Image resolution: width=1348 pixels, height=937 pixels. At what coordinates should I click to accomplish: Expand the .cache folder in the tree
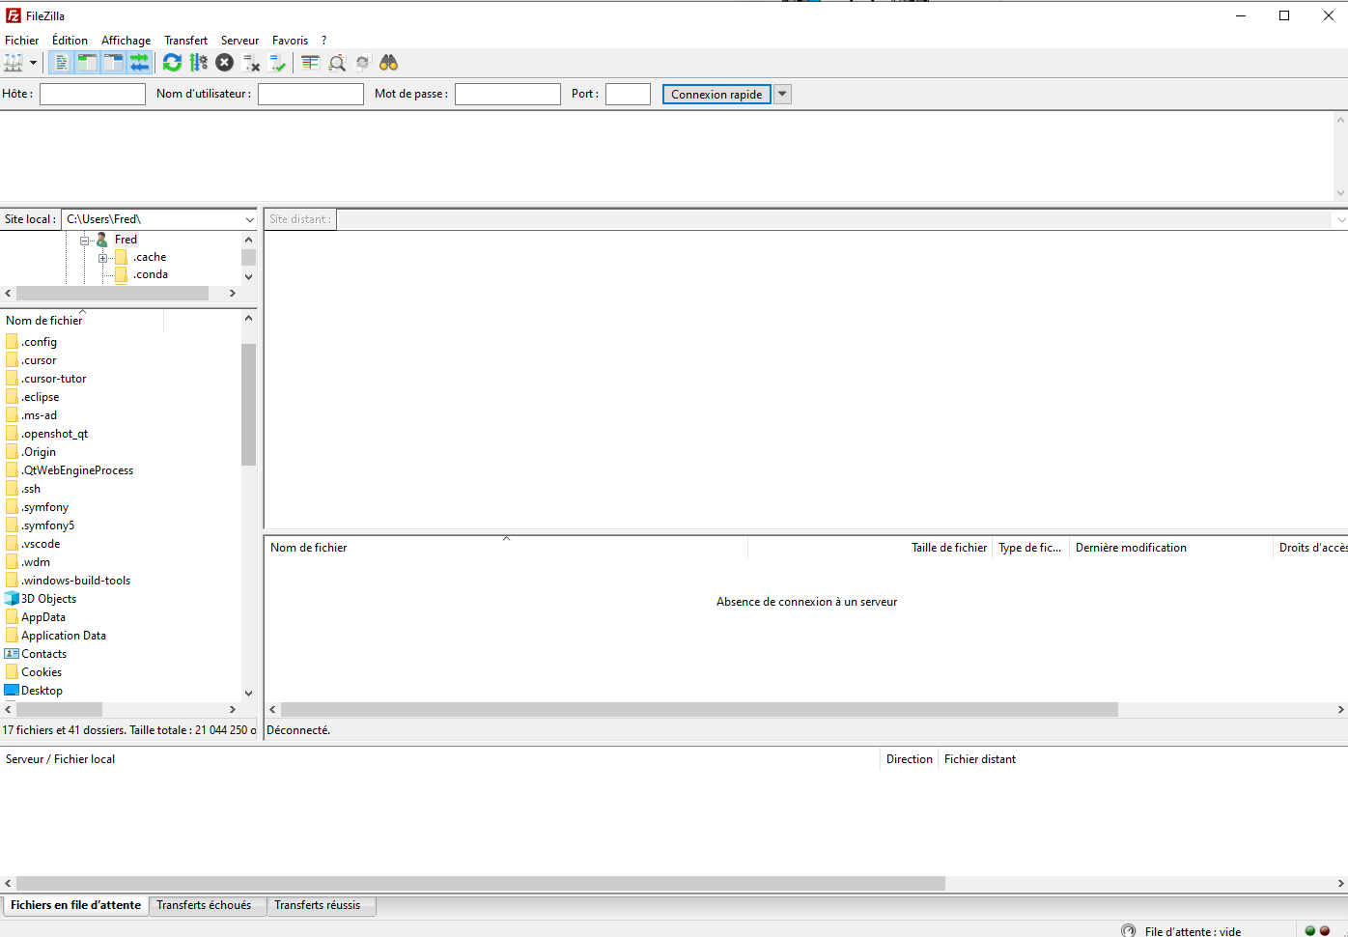[103, 258]
